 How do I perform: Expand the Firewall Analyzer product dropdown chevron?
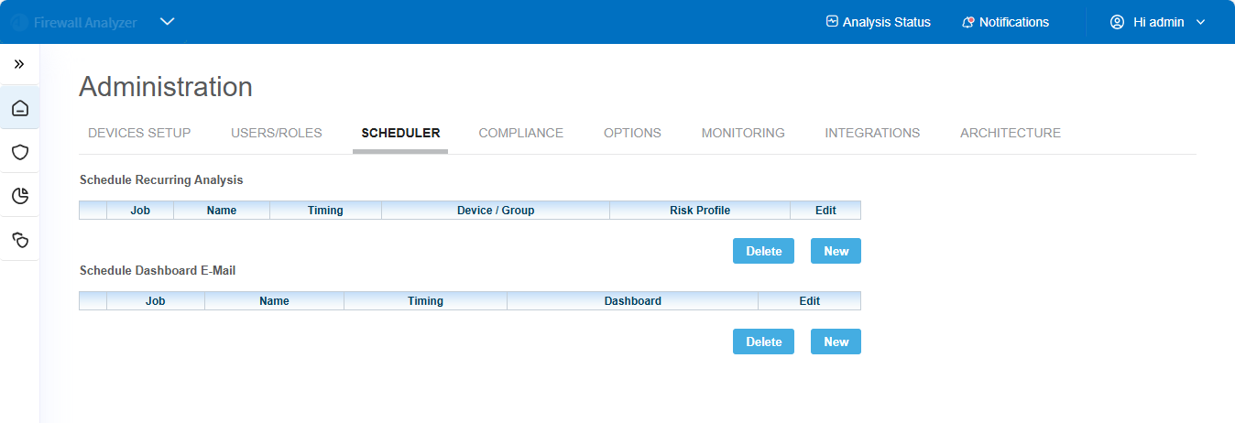click(167, 22)
